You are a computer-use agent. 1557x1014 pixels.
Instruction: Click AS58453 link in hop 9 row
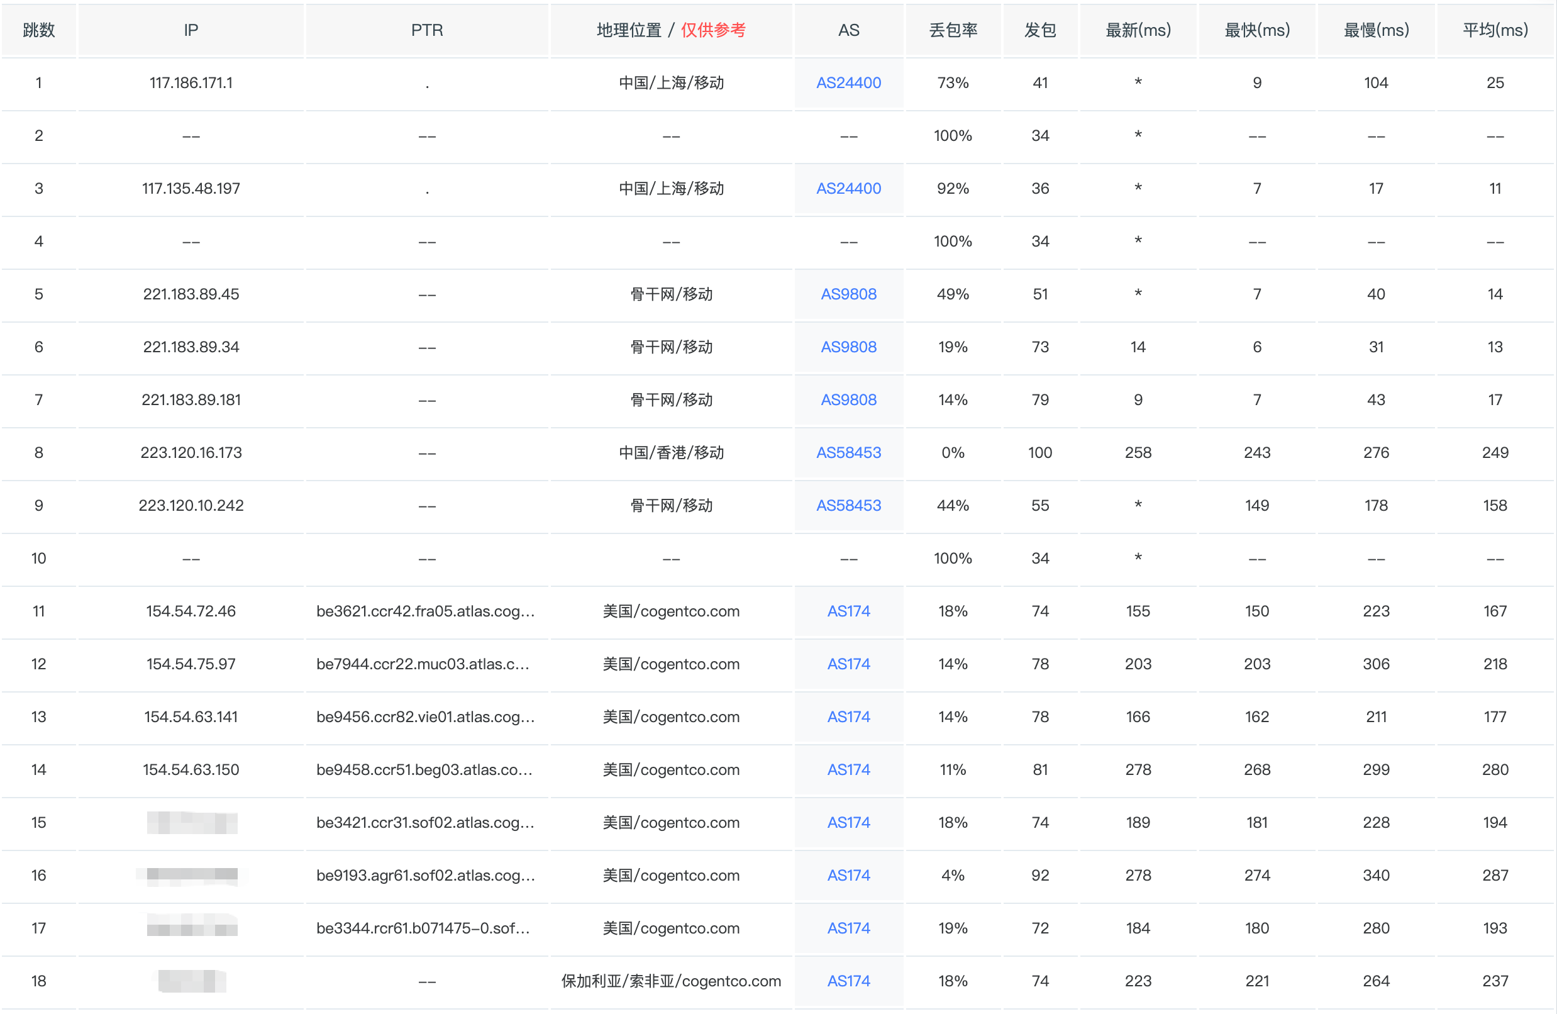pyautogui.click(x=848, y=505)
